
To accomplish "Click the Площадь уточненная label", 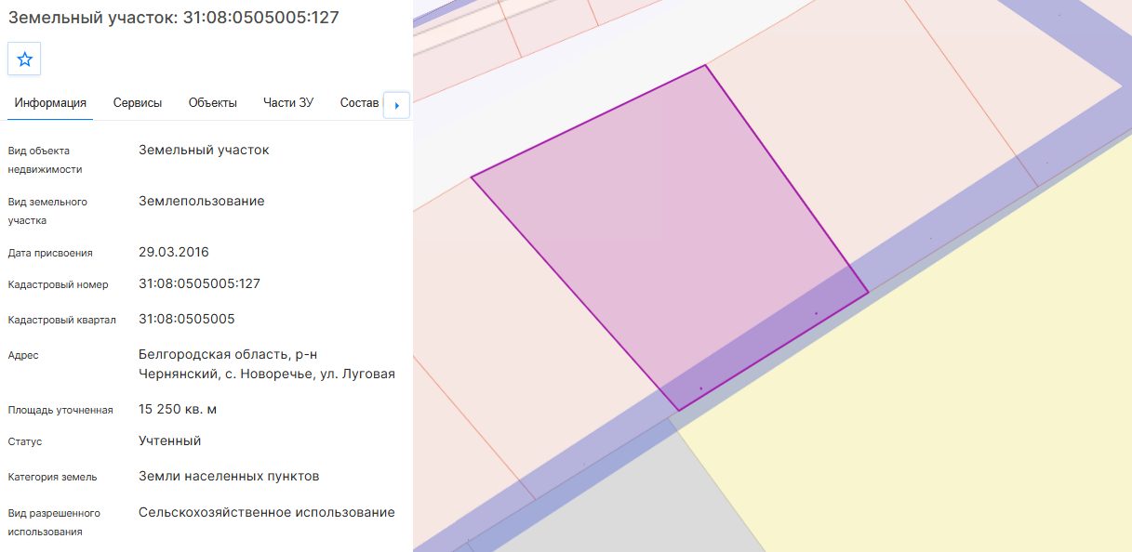I will coord(60,410).
